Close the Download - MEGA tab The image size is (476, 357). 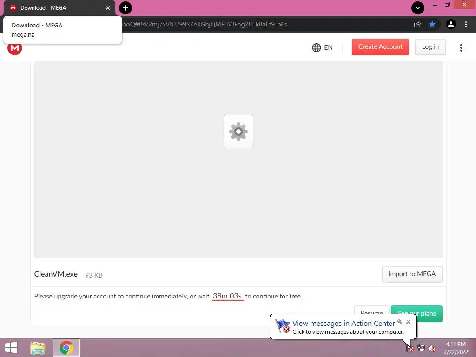pos(108,8)
